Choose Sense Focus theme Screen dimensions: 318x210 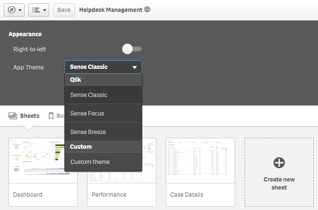pos(103,114)
